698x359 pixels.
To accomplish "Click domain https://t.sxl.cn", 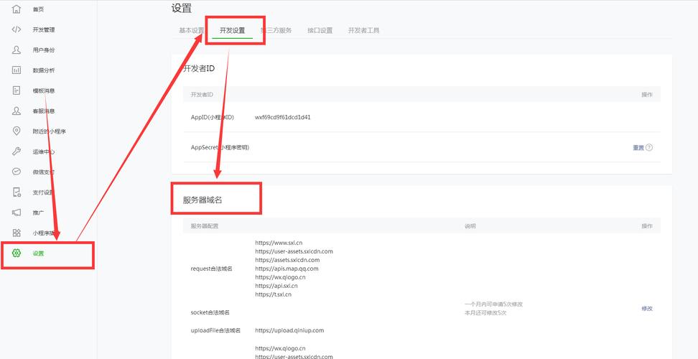I will click(x=274, y=294).
